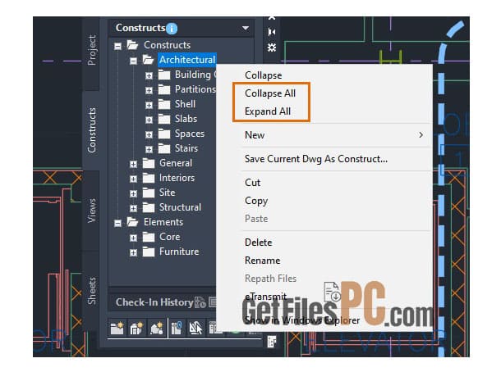This screenshot has height=372, width=501.
Task: Switch to the Constructs side tab
Action: [x=91, y=130]
